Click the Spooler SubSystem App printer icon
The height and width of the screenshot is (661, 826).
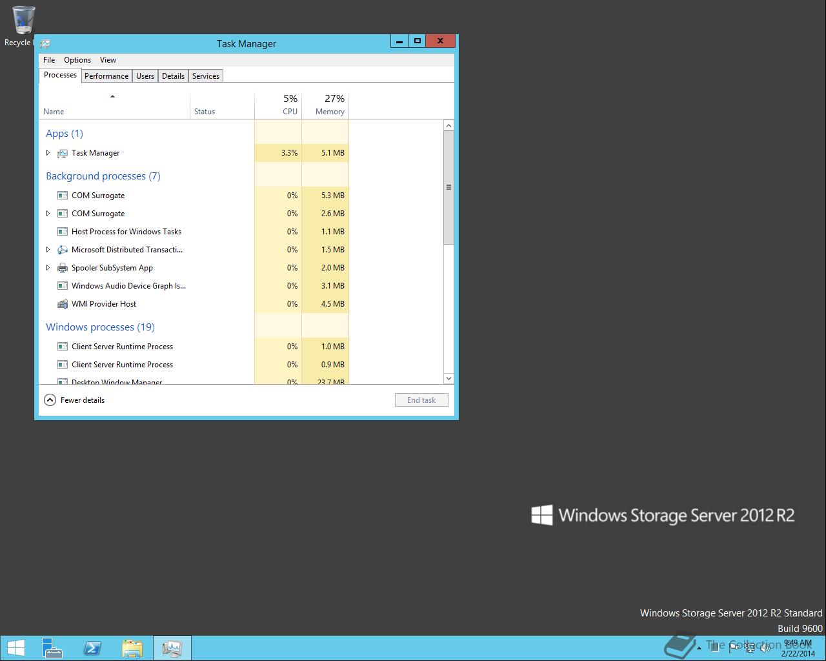[63, 268]
